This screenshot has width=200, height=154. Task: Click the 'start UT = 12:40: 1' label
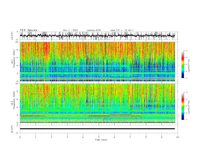click(122, 30)
